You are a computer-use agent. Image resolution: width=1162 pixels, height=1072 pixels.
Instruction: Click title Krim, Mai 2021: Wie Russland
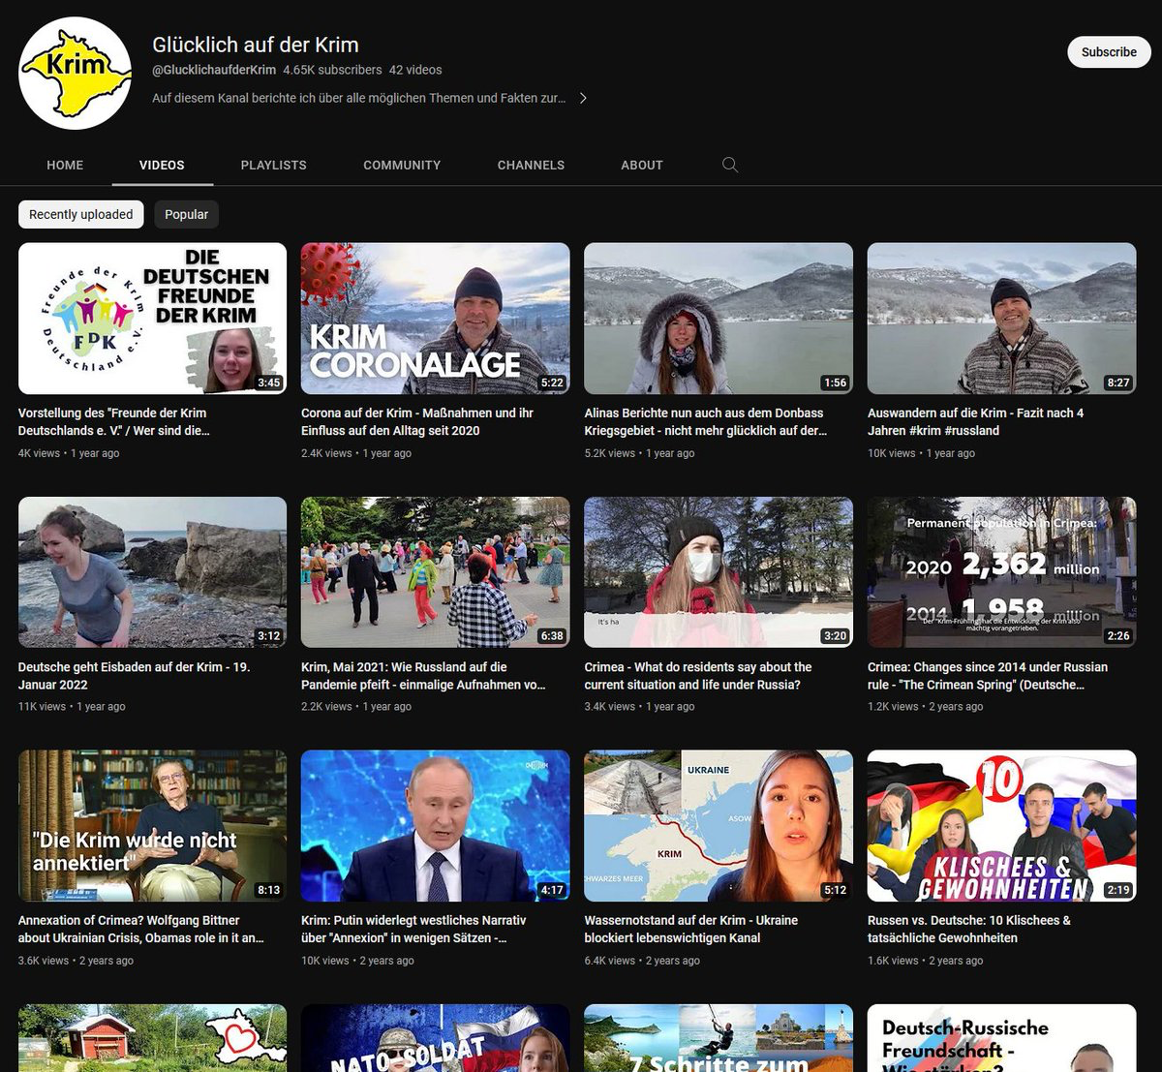coord(423,675)
